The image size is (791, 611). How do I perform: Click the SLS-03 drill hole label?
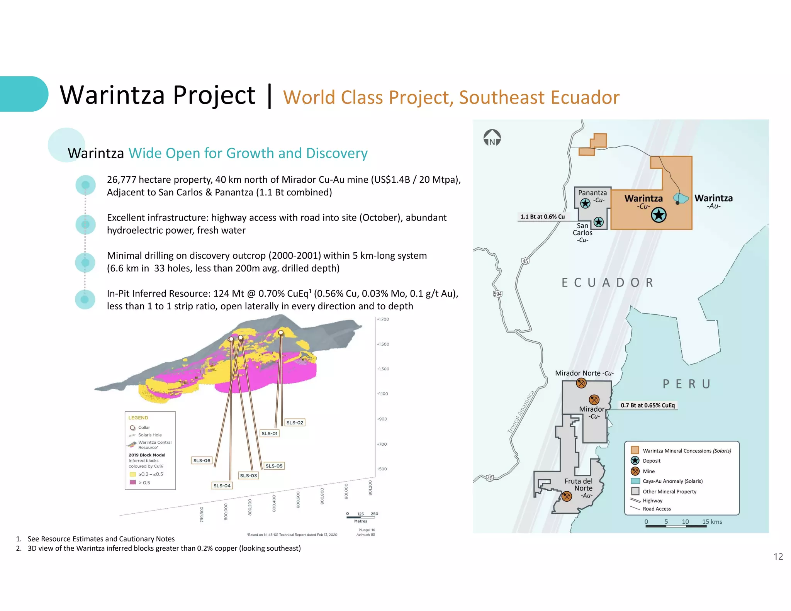click(x=248, y=475)
